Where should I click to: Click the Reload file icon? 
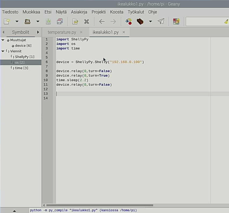point(75,21)
